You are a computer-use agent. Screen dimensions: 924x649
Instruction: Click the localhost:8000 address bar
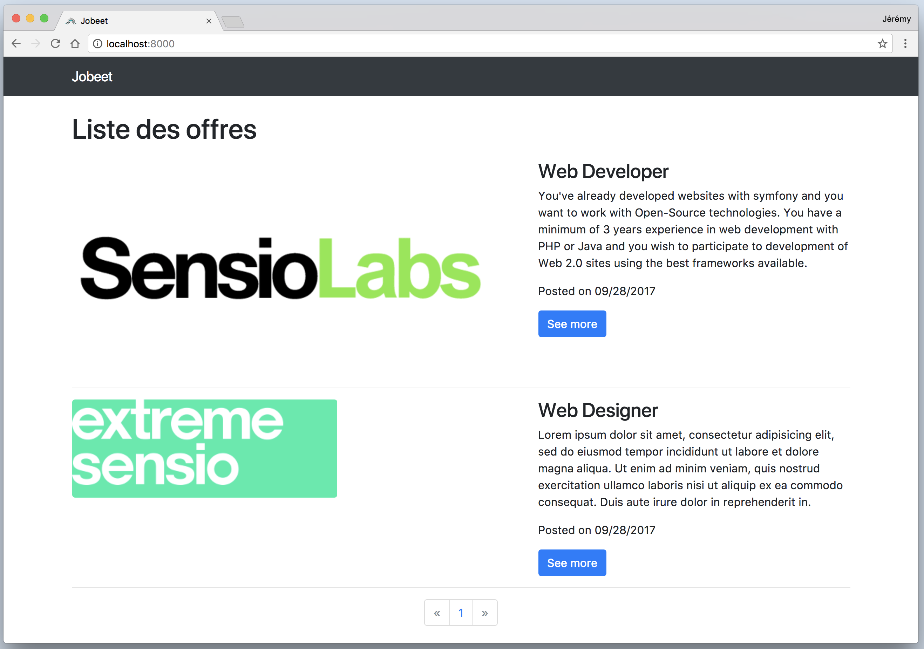(x=483, y=43)
